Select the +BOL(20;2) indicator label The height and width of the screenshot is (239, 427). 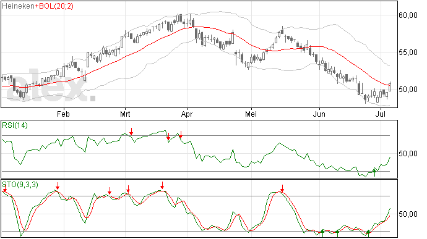54,6
